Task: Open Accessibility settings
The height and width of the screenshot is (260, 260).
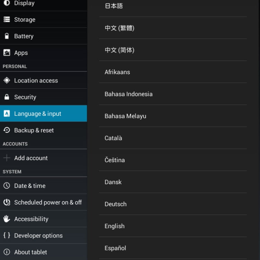Action: point(43,219)
